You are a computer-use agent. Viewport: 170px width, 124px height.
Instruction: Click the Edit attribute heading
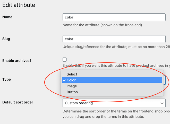pyautogui.click(x=19, y=5)
